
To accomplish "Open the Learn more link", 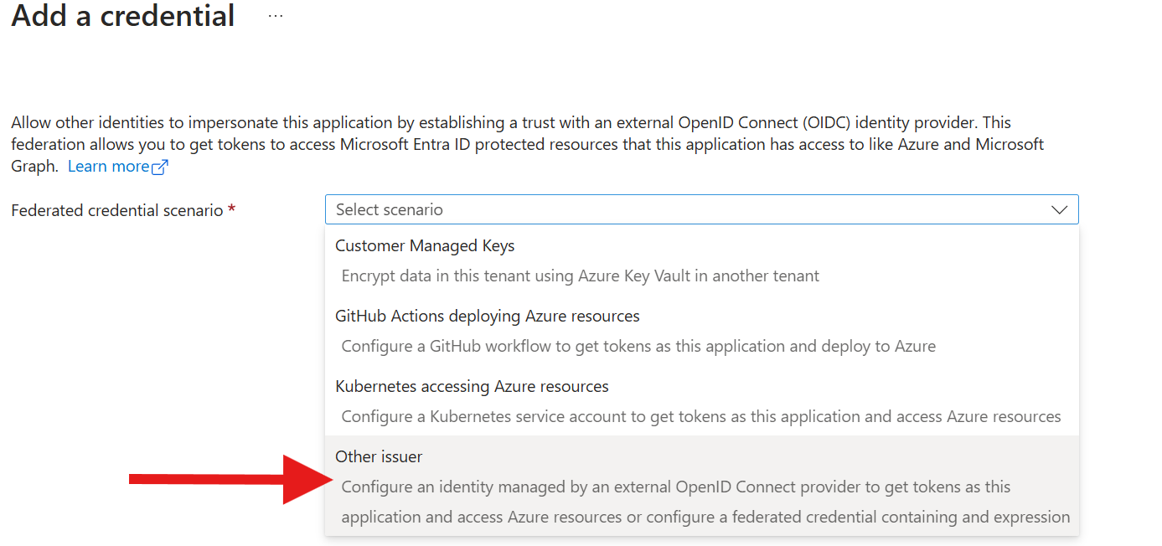I will point(108,167).
